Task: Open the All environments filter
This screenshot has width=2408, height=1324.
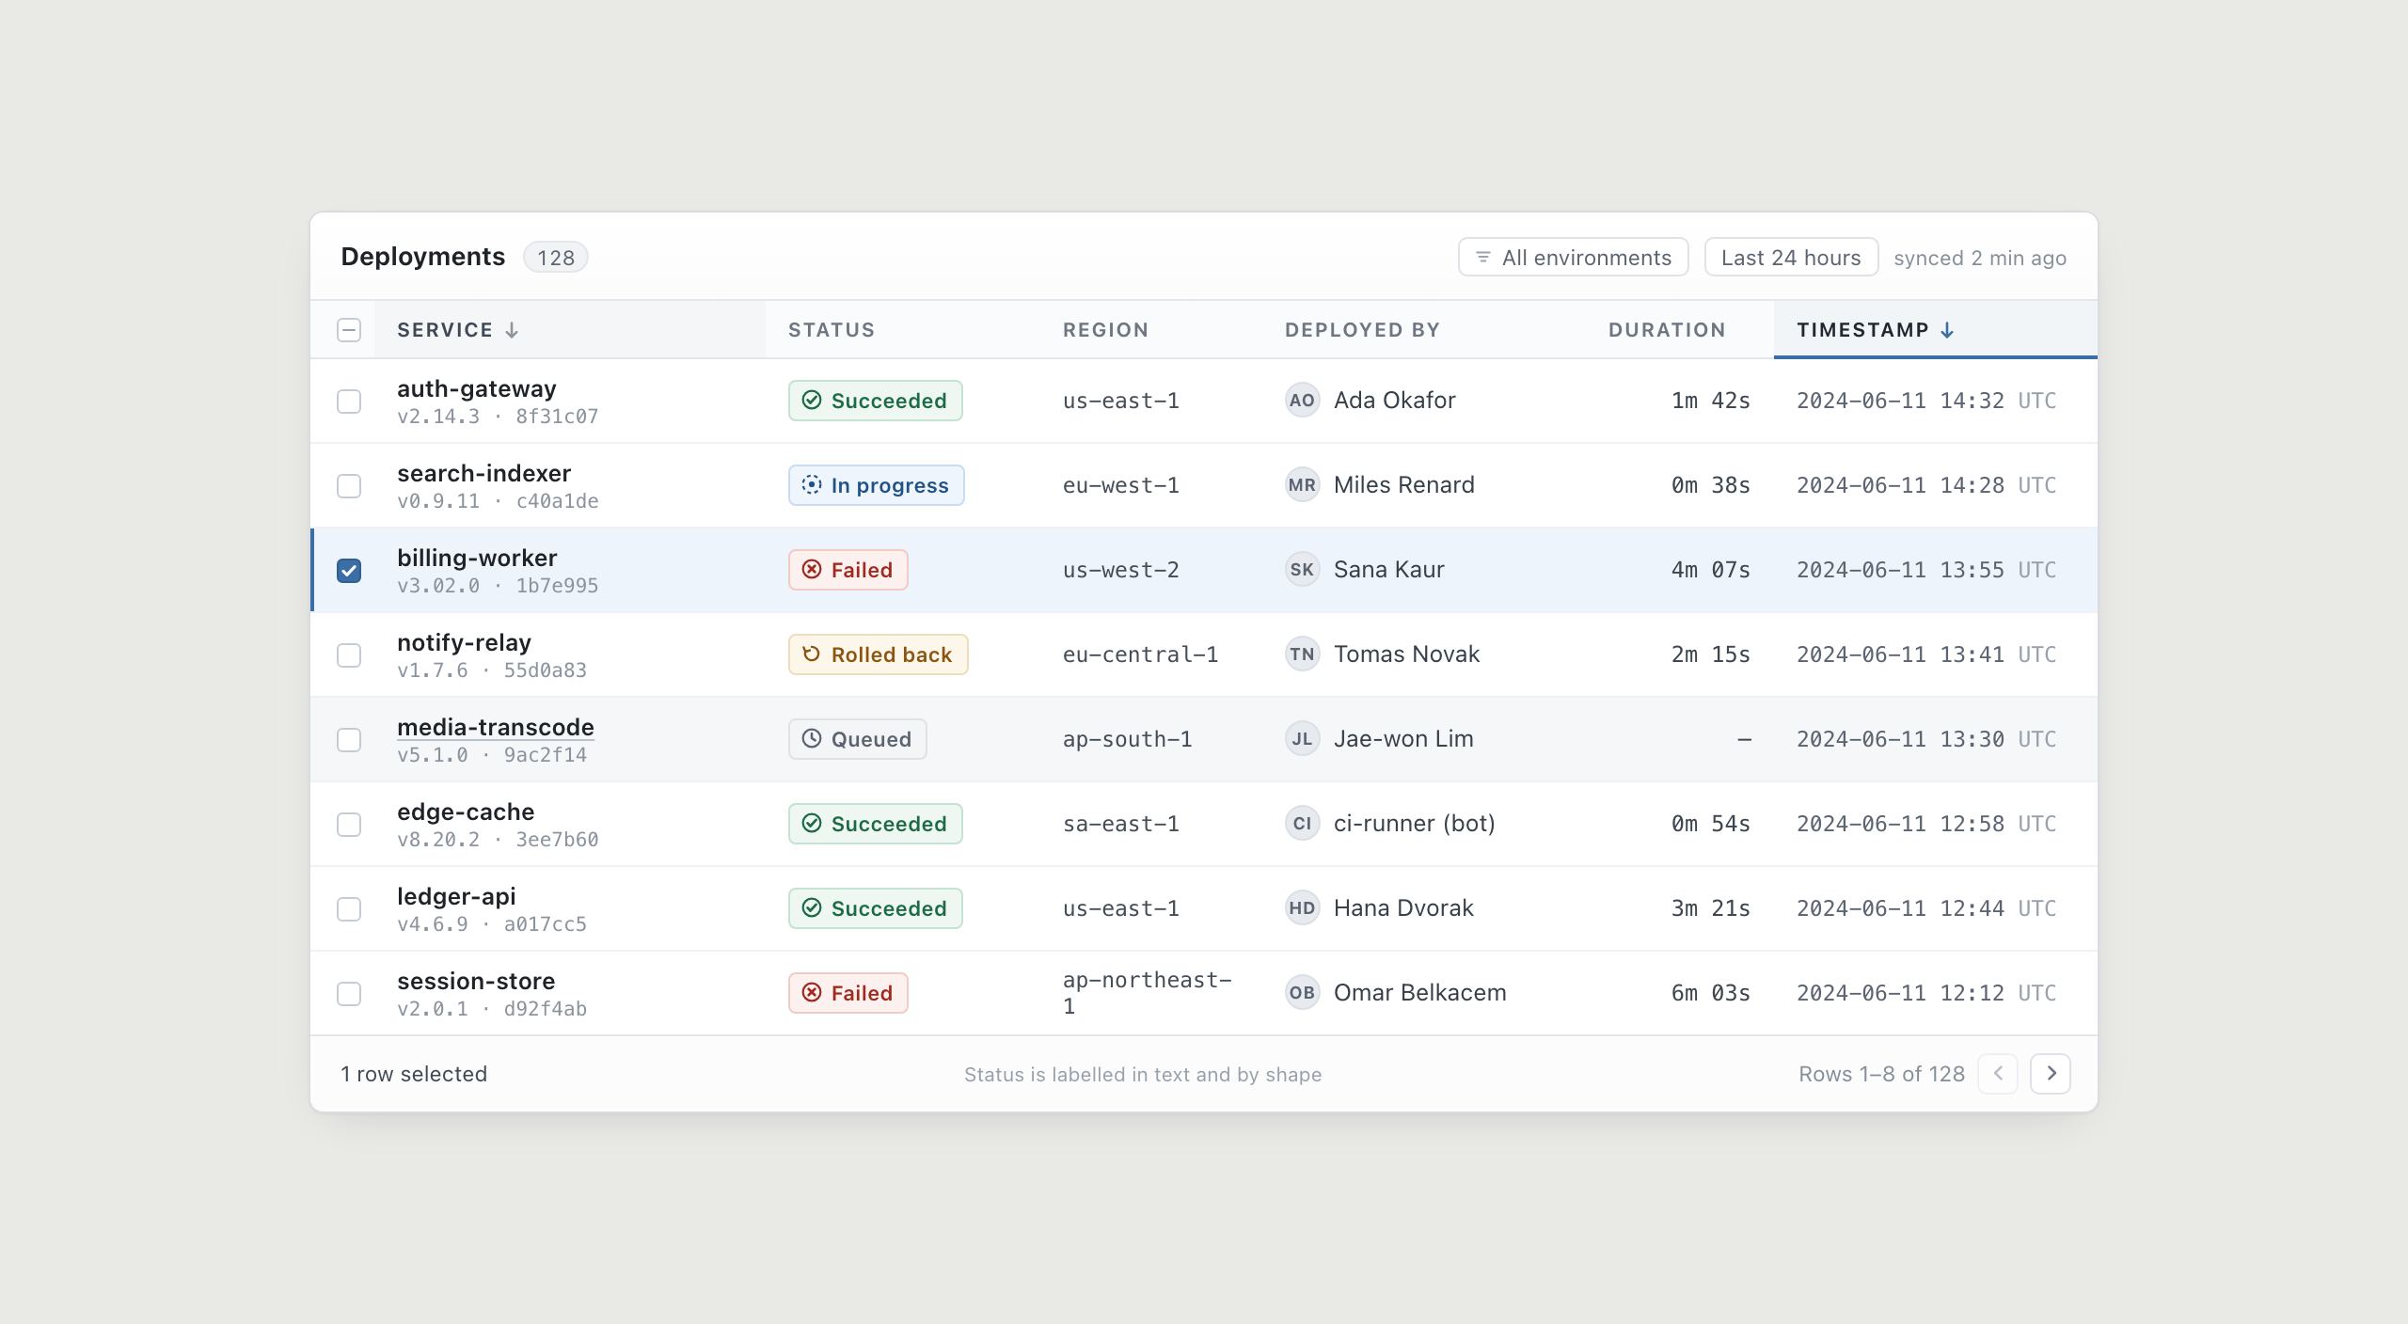Action: pos(1573,258)
